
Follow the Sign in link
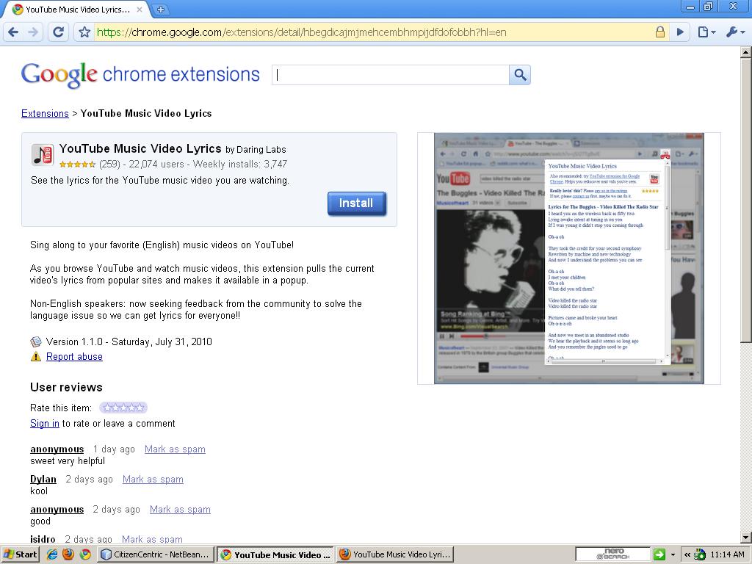pos(45,424)
